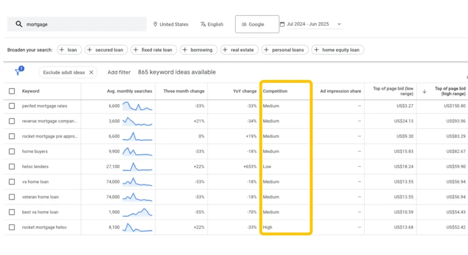
Task: Add fixed rate loan suggestion
Action: click(x=154, y=50)
